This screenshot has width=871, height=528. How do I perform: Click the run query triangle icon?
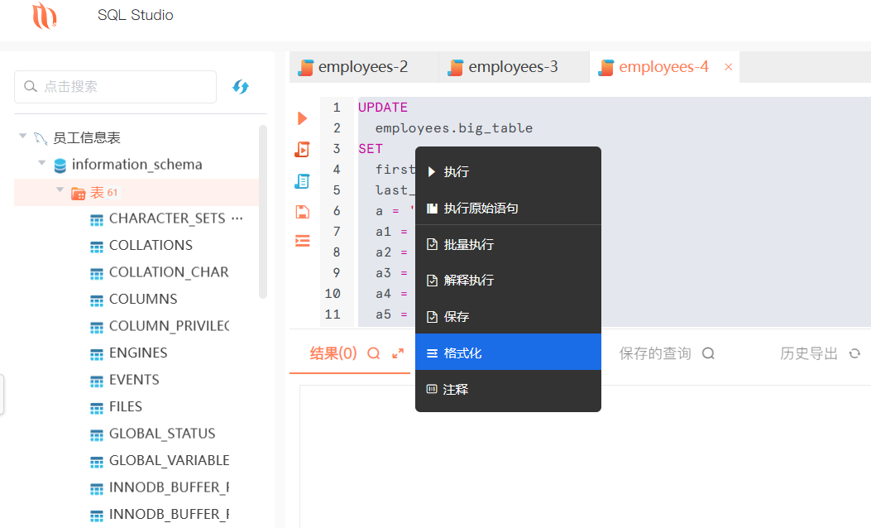pyautogui.click(x=302, y=118)
